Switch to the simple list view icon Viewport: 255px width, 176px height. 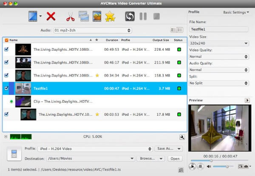coord(180,30)
